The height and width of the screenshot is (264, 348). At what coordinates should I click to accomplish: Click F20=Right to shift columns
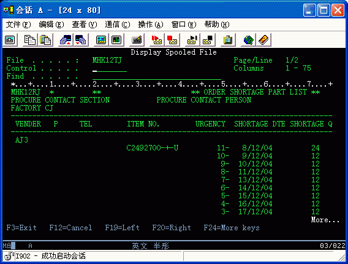coord(172,228)
